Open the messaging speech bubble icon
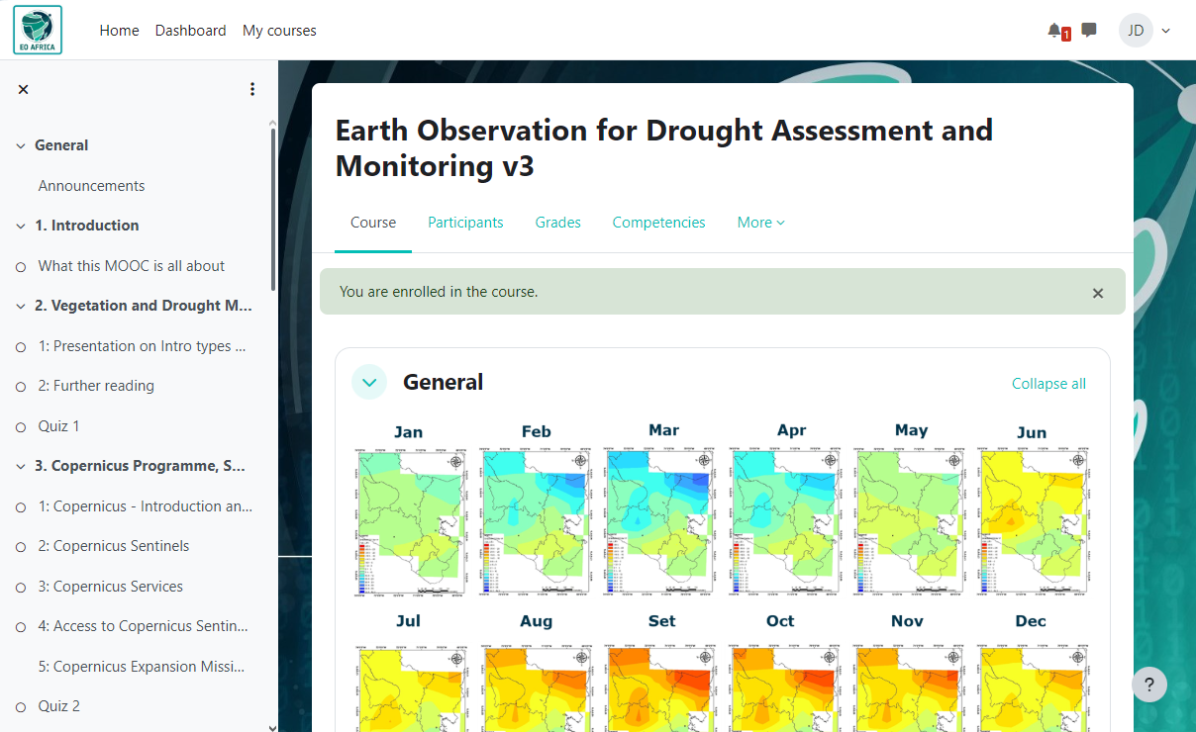Screen dimensions: 1196x732 (x=1089, y=30)
